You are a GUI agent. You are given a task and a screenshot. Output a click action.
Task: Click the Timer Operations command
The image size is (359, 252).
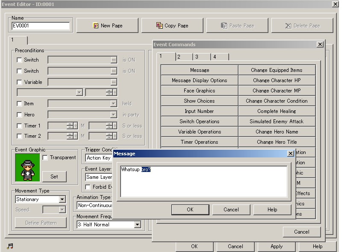(x=200, y=142)
